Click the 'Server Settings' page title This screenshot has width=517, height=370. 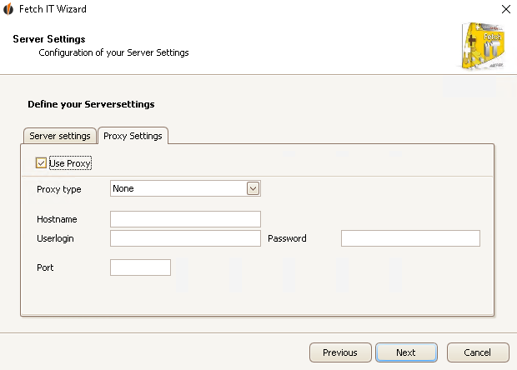point(49,39)
